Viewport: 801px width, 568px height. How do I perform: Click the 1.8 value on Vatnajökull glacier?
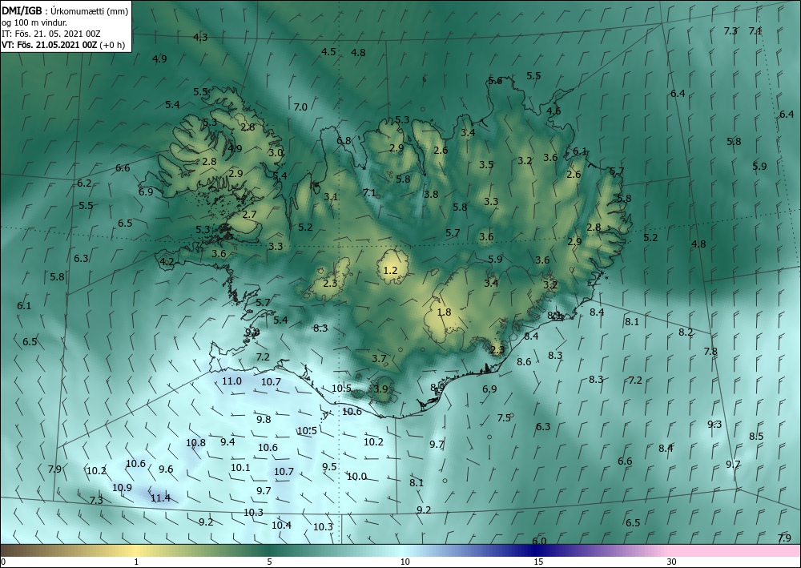(445, 312)
